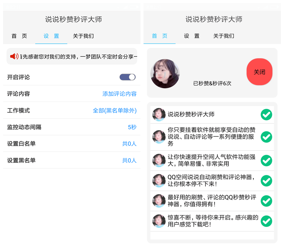The width and height of the screenshot is (284, 250).
Task: Click checkmark for 惊喜不断 entry
Action: (x=266, y=221)
